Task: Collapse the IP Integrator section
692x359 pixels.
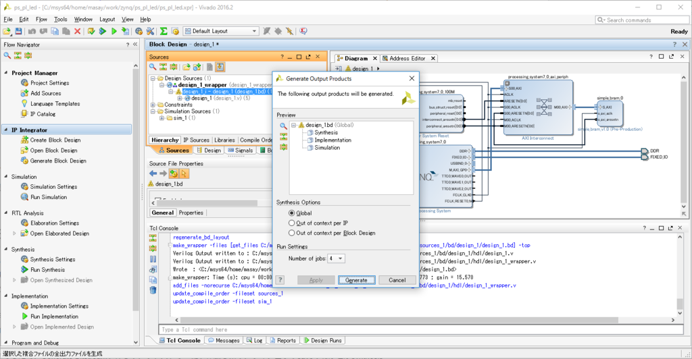Action: pos(5,130)
